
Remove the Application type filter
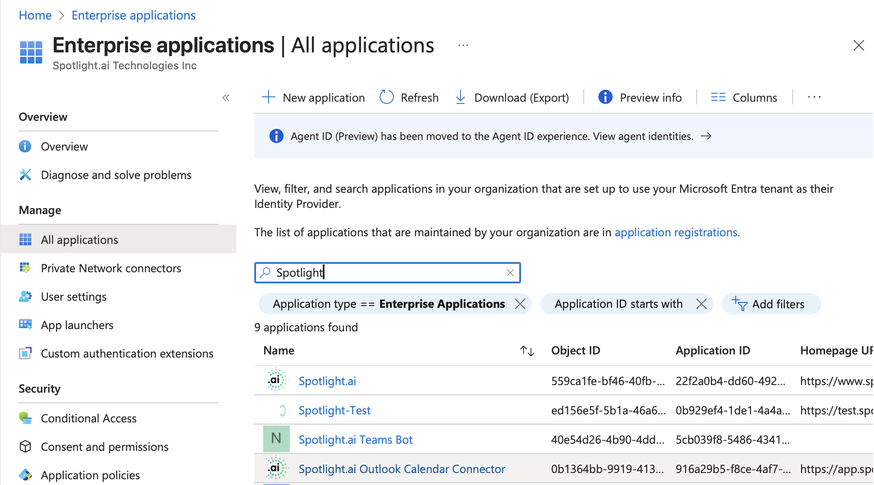520,304
